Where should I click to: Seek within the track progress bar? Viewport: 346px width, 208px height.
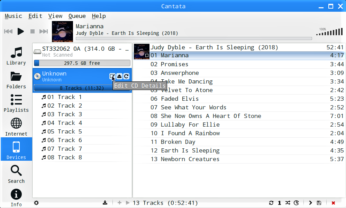(194, 39)
